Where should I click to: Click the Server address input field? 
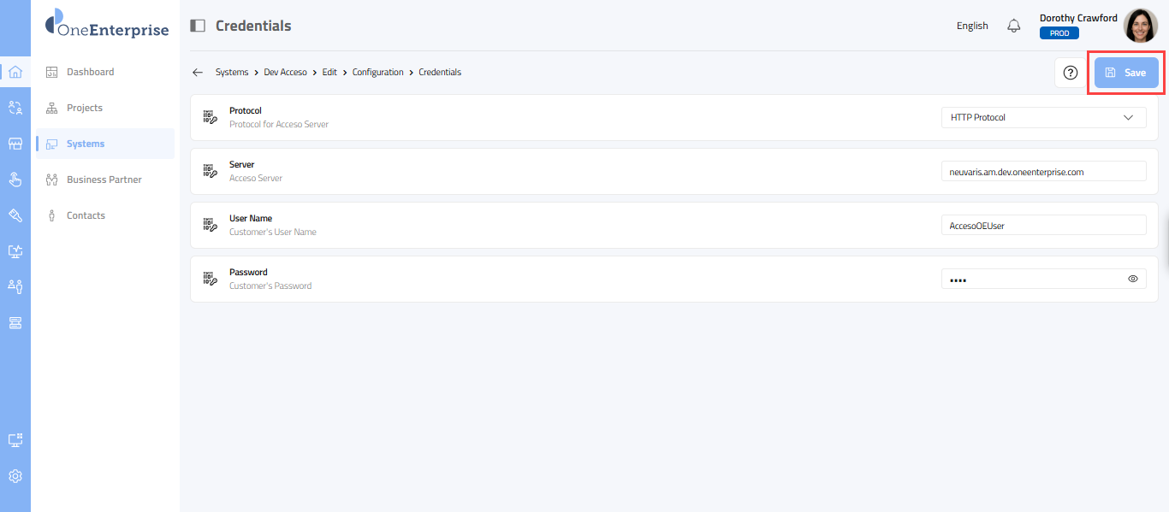pyautogui.click(x=1042, y=172)
